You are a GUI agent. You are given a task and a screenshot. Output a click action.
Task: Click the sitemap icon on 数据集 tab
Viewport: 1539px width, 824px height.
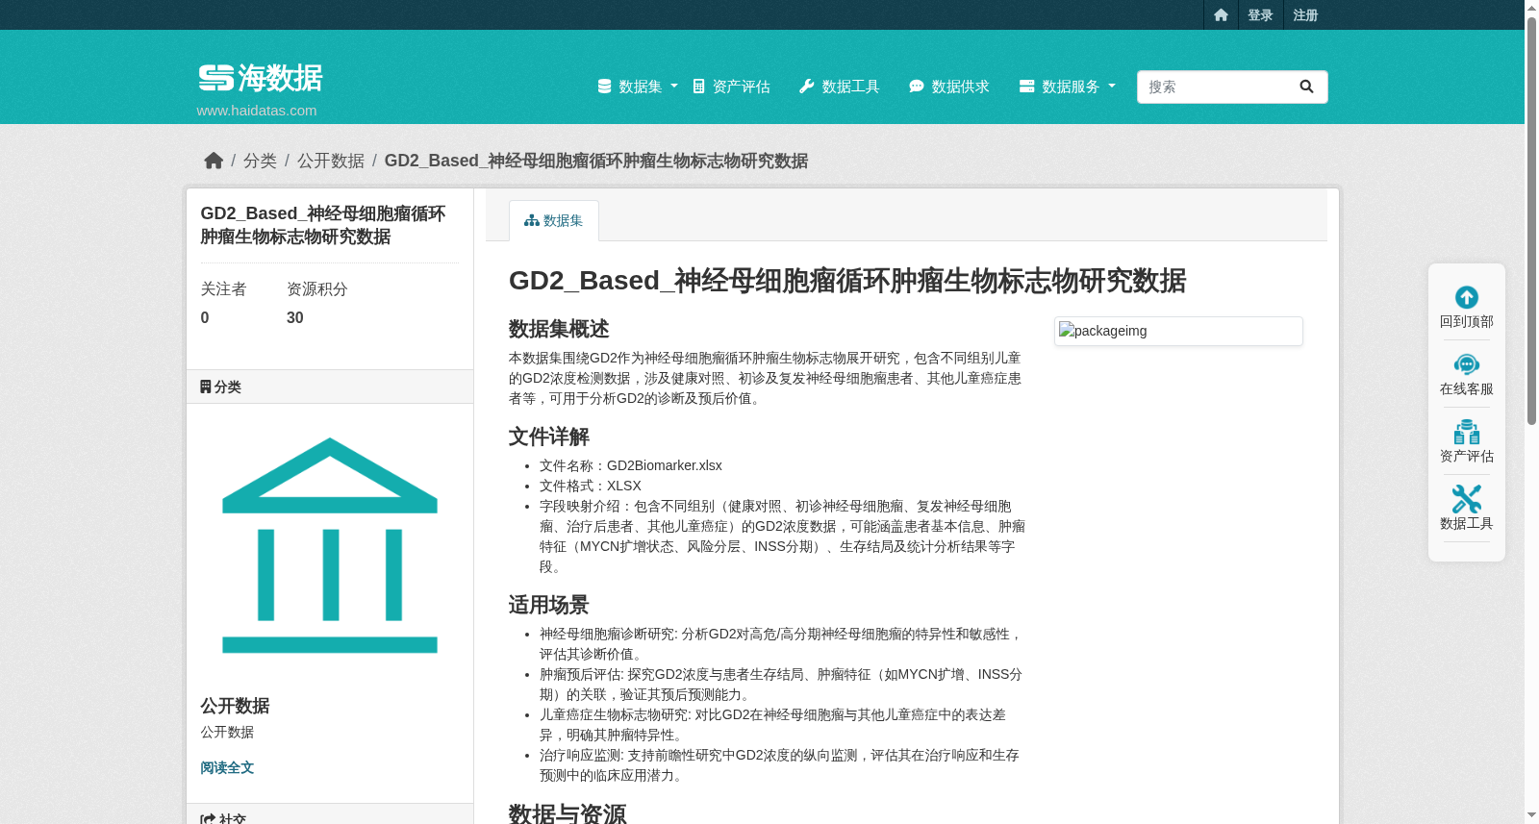click(531, 221)
